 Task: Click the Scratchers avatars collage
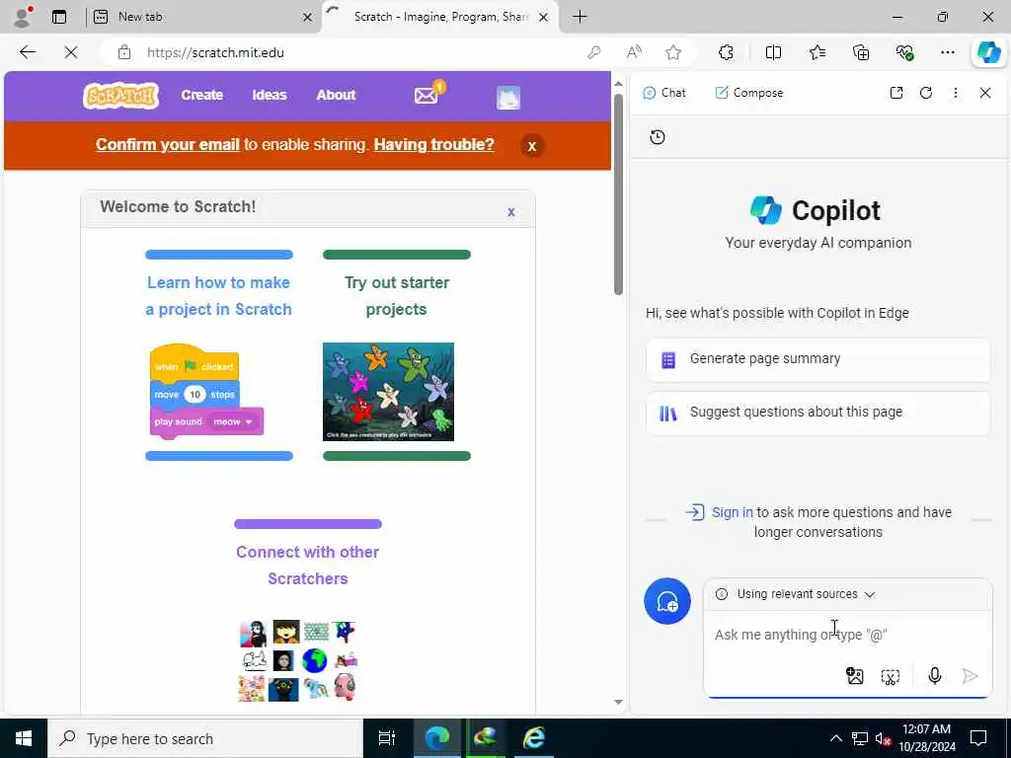point(298,660)
